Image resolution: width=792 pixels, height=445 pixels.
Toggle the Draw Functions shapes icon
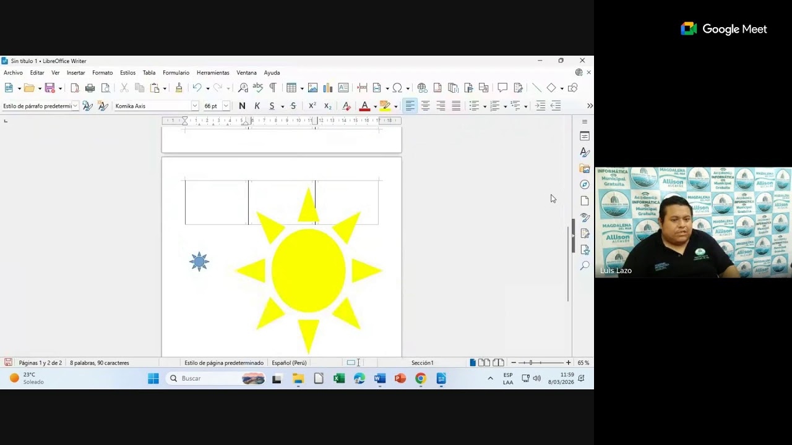(573, 88)
